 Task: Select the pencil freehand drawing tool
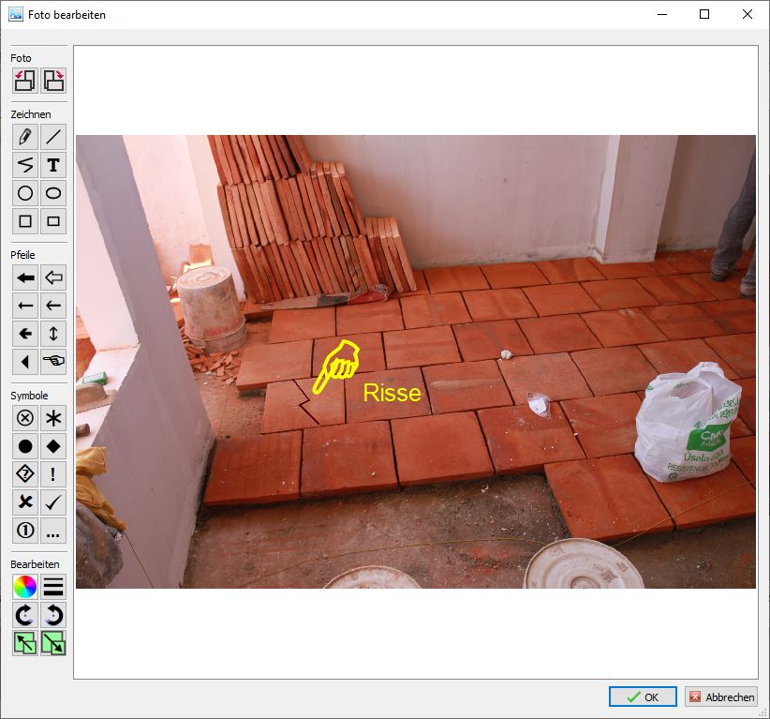[25, 137]
